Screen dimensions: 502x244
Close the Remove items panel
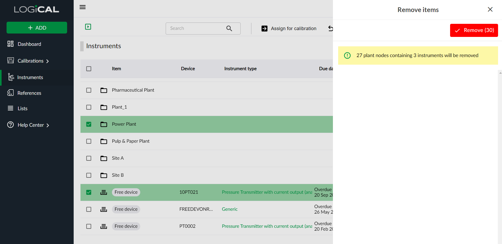click(490, 9)
